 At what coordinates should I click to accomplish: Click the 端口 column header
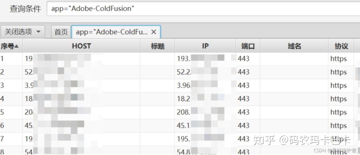point(248,46)
